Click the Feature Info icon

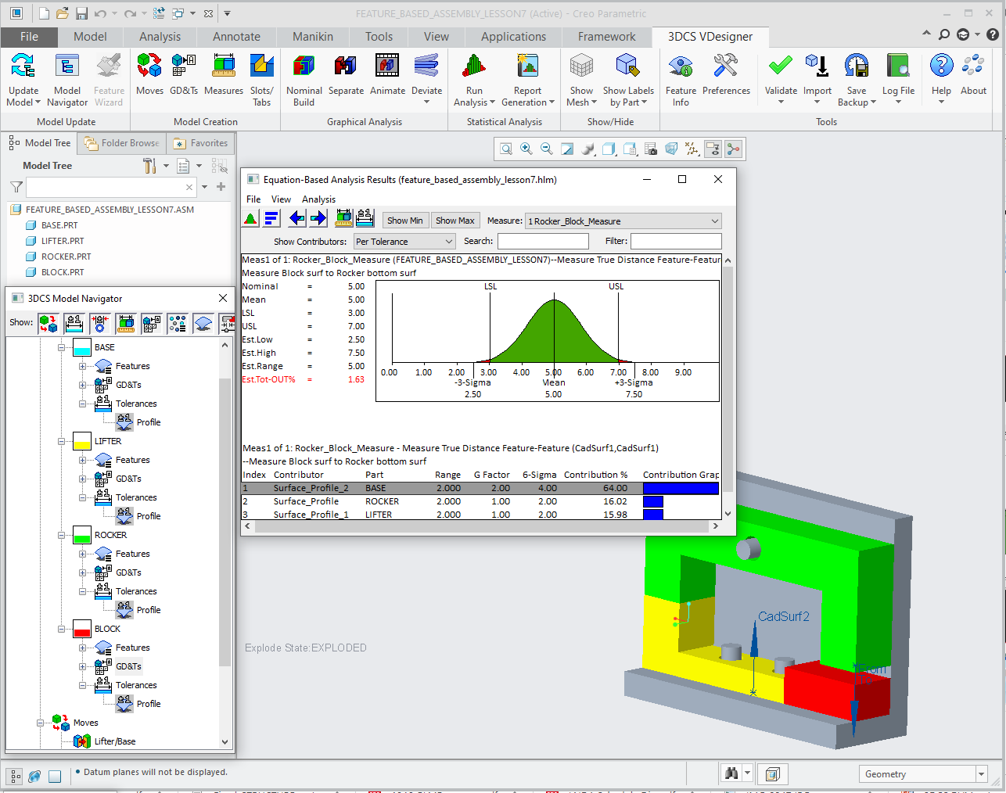coord(681,70)
